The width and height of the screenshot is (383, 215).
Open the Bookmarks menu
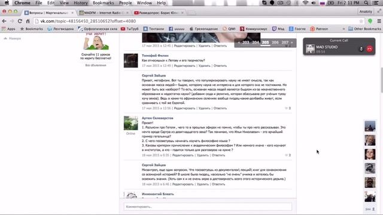tap(103, 3)
